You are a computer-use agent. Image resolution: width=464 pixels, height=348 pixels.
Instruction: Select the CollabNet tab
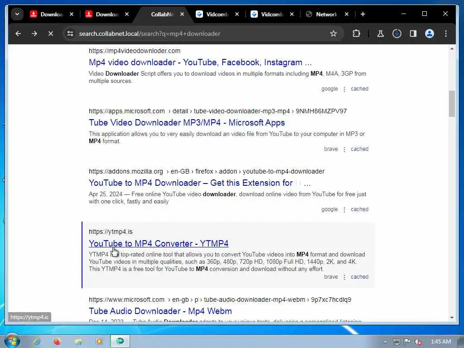coord(161,14)
